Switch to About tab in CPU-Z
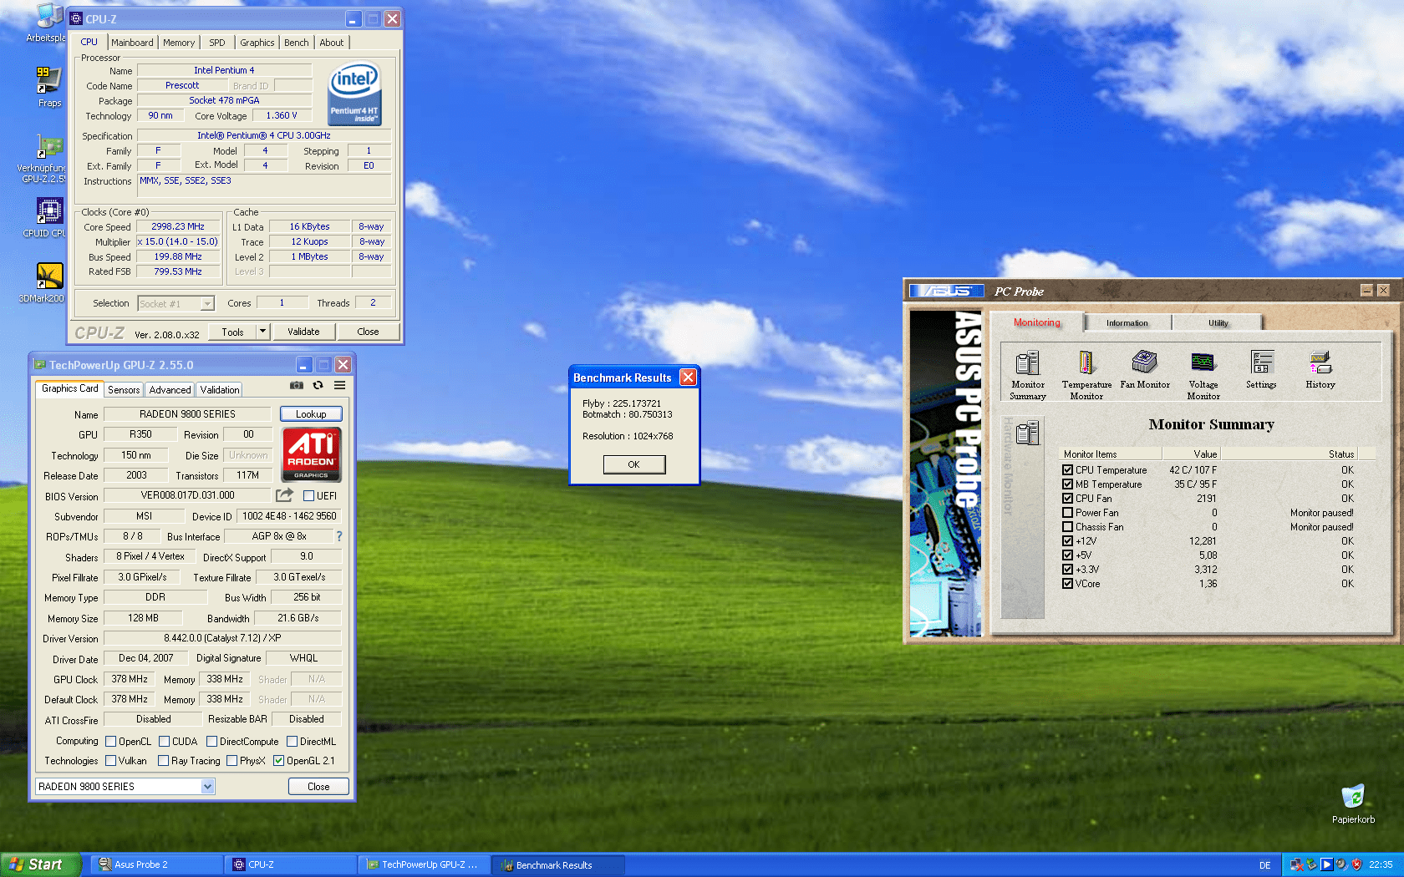 coord(332,43)
